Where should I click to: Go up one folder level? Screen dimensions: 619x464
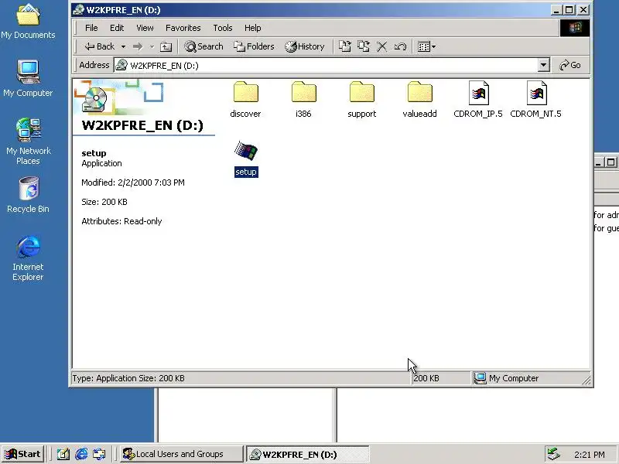tap(166, 46)
